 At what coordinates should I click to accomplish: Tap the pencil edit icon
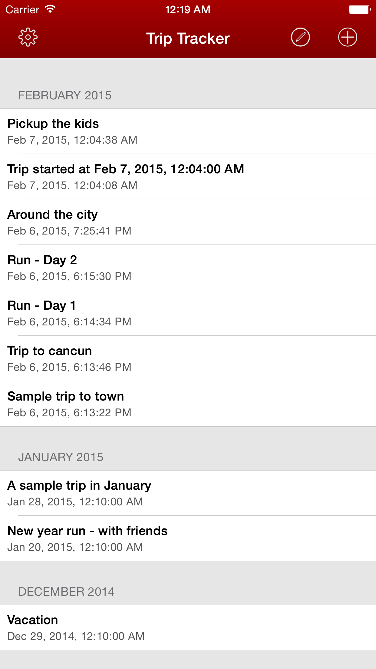pyautogui.click(x=300, y=37)
